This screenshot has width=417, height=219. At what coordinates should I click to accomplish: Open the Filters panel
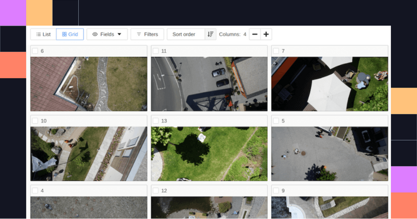click(147, 34)
